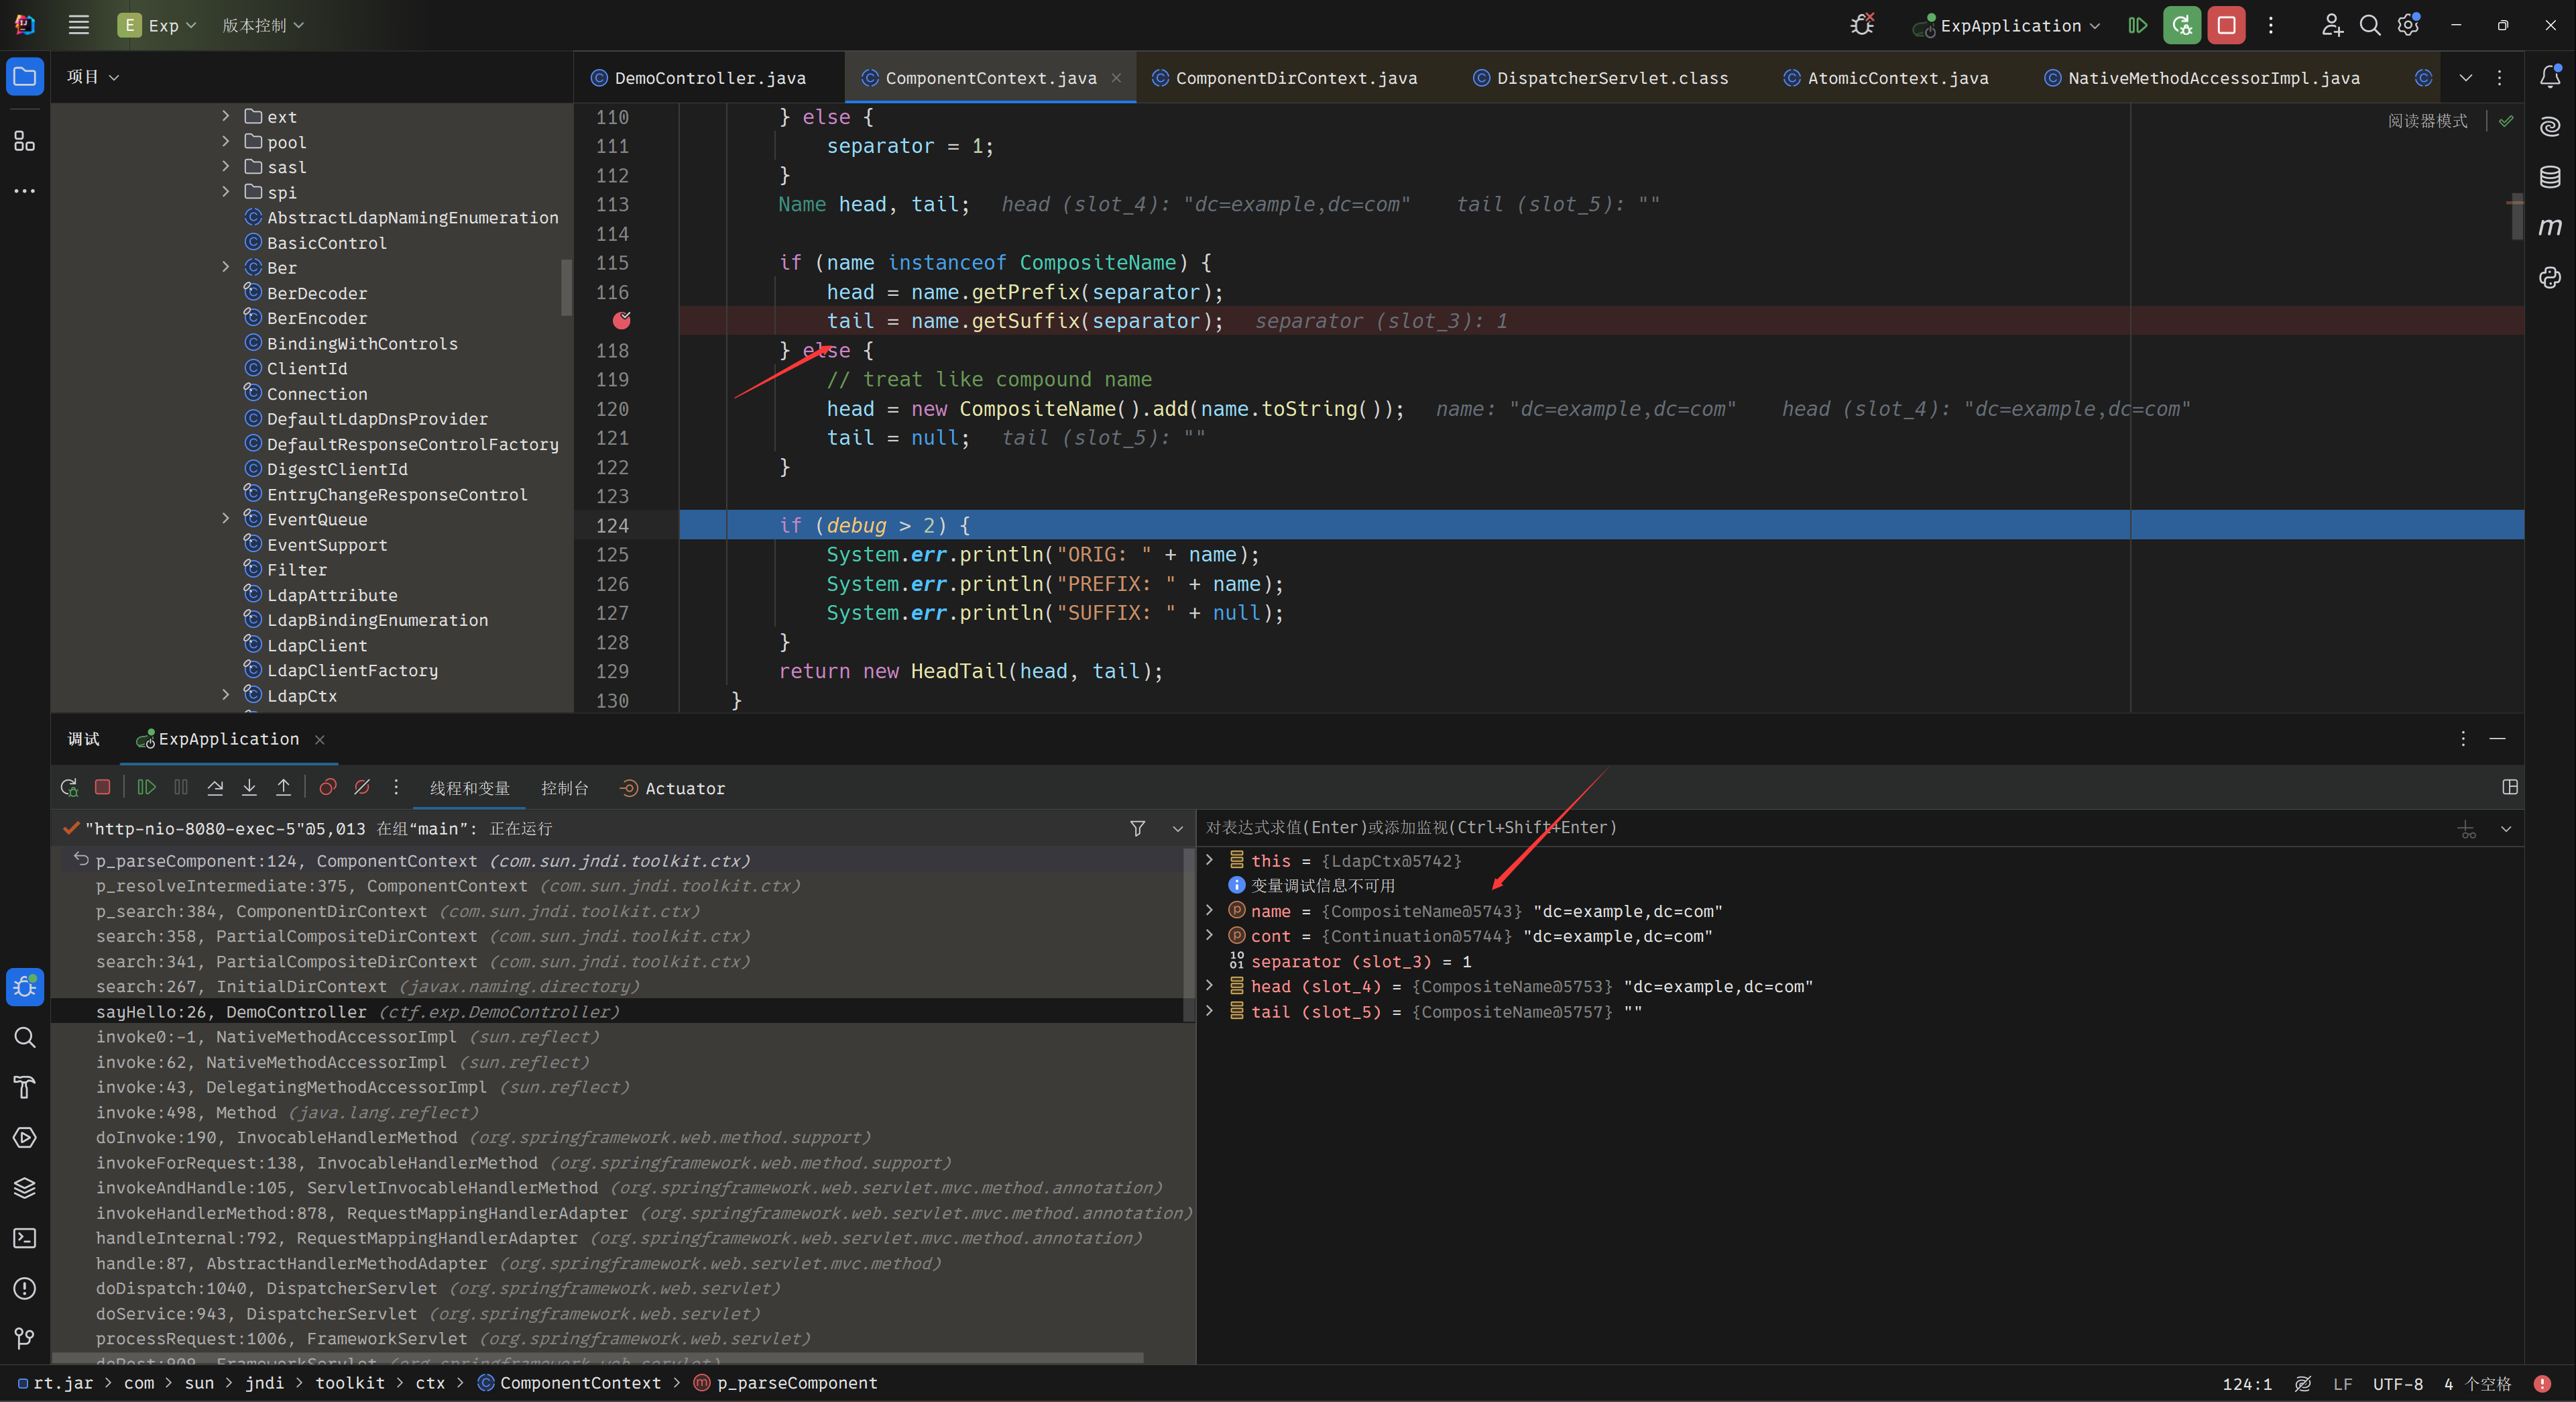
Task: Click the Step Out arrow icon
Action: tap(283, 788)
